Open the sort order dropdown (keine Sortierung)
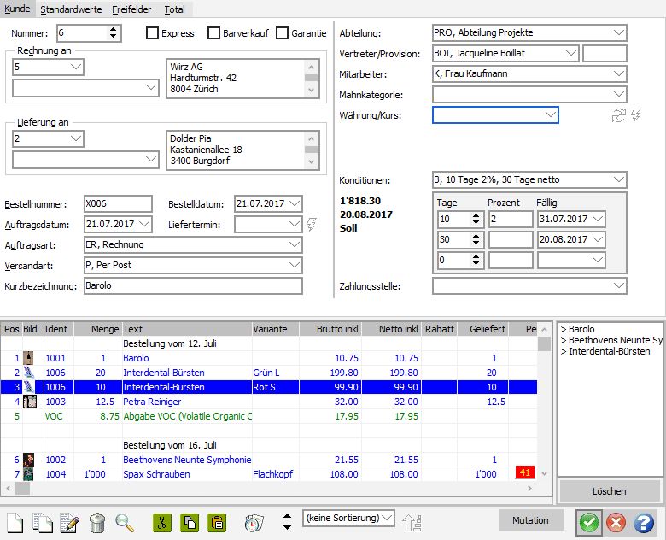666x540 pixels. (387, 518)
